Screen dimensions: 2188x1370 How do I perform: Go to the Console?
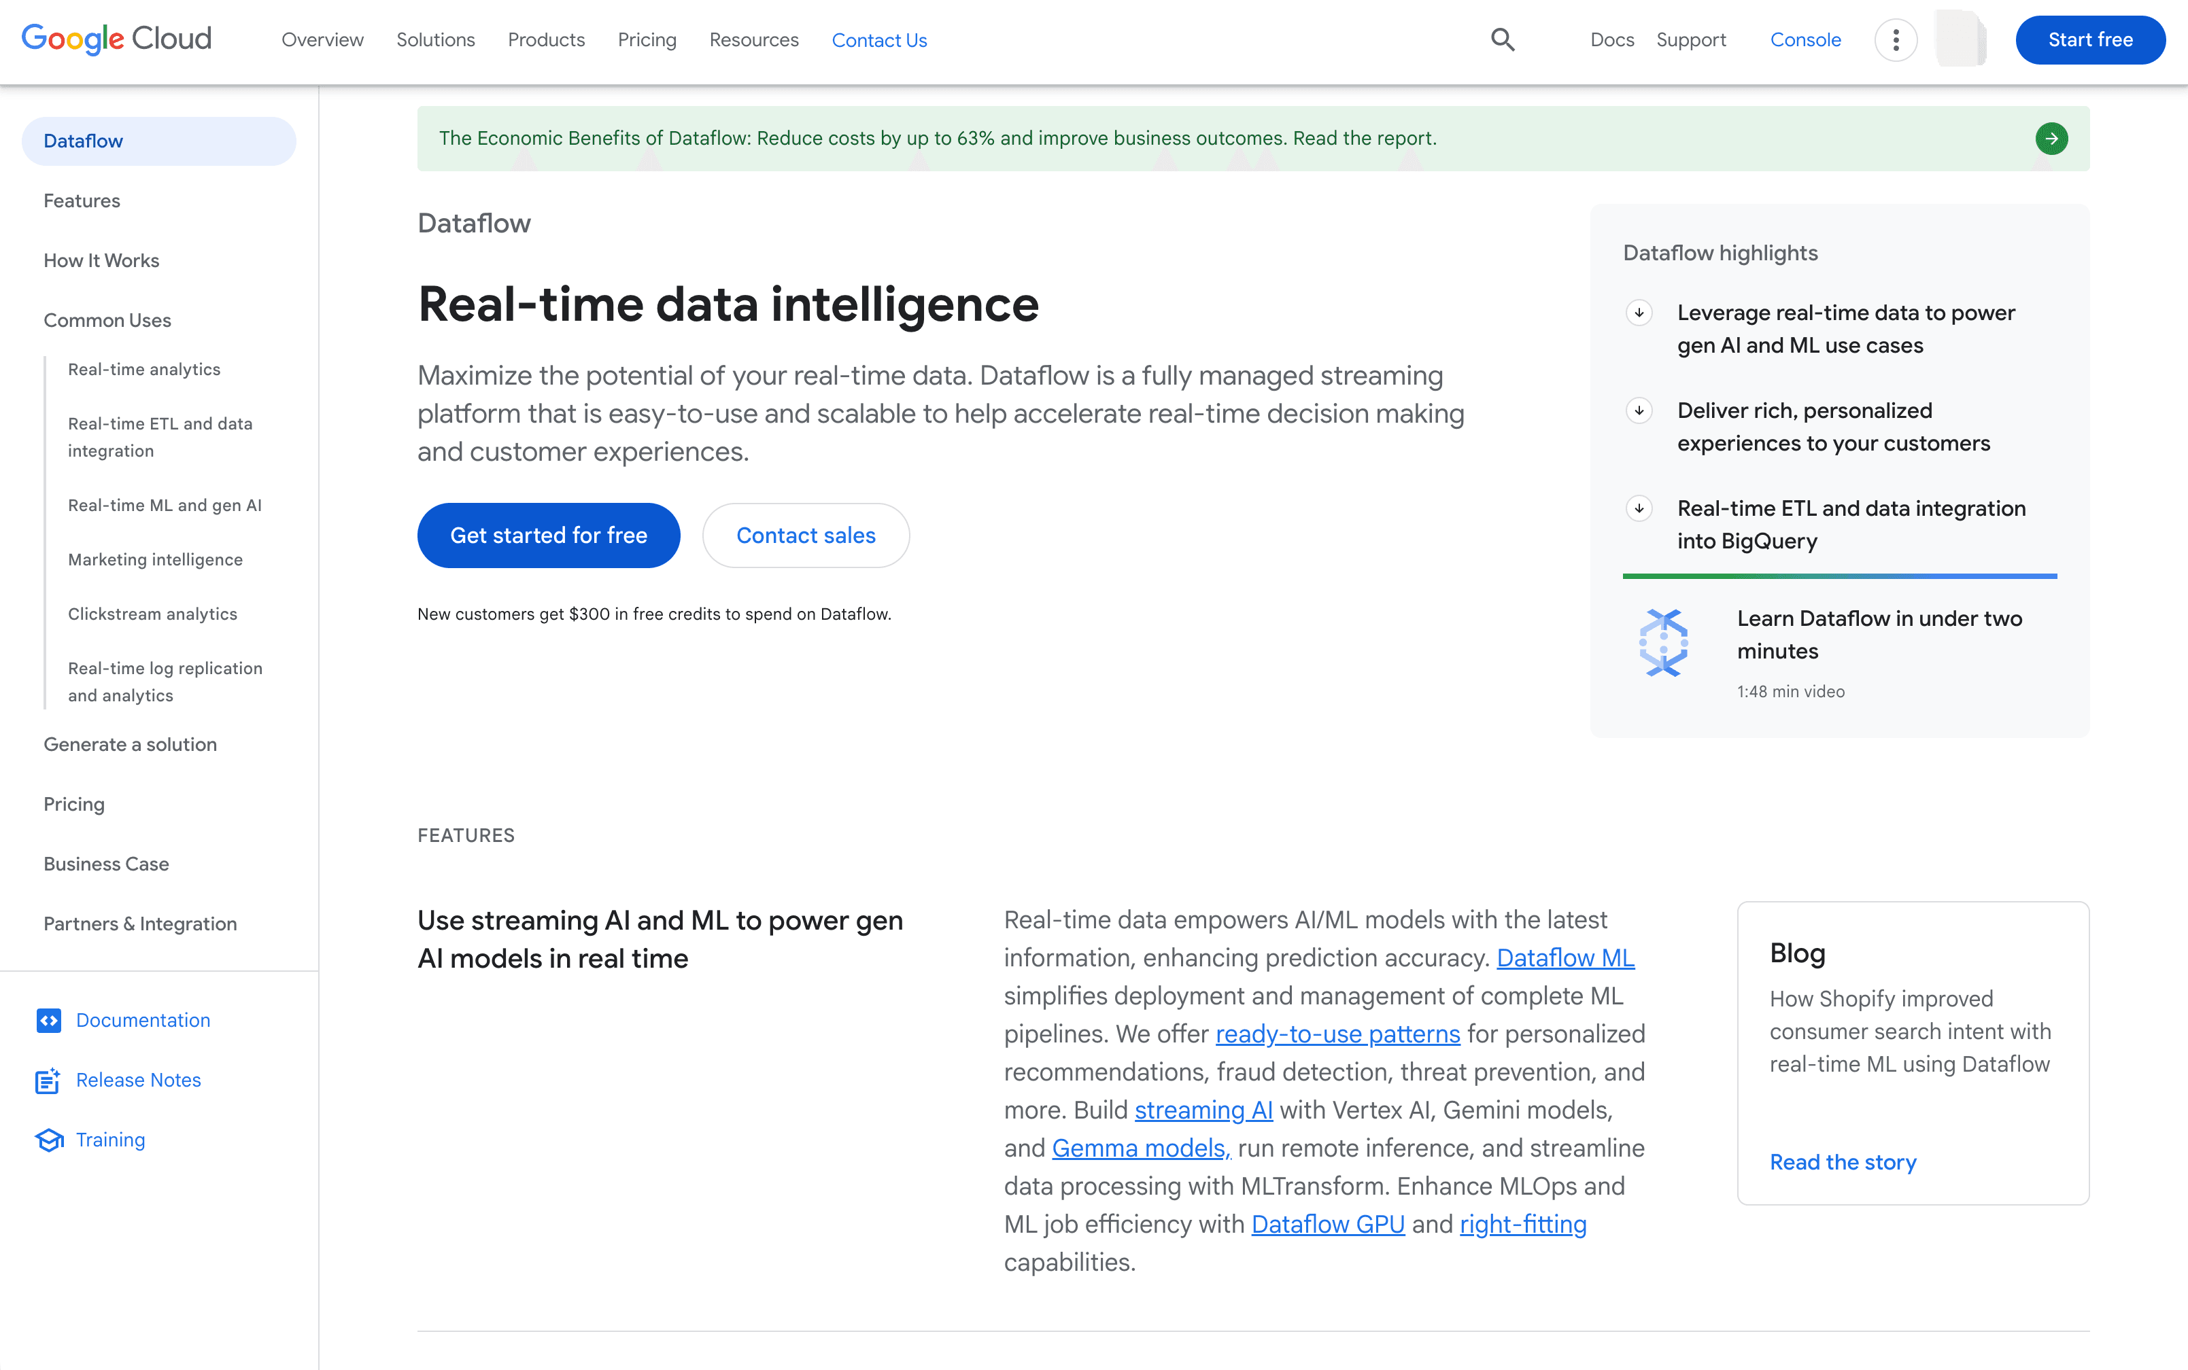[1805, 40]
